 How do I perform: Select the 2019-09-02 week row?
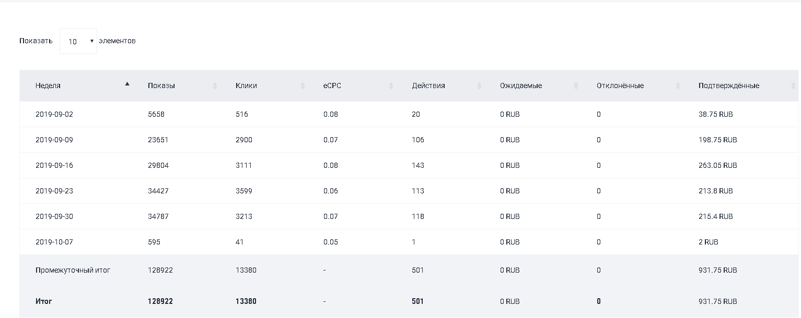click(54, 114)
